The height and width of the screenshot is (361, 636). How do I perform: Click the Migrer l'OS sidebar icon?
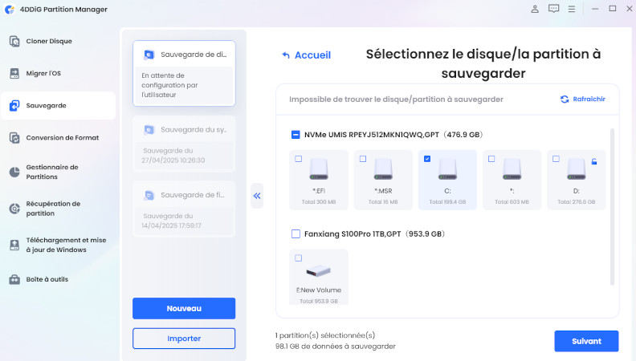[x=14, y=73]
